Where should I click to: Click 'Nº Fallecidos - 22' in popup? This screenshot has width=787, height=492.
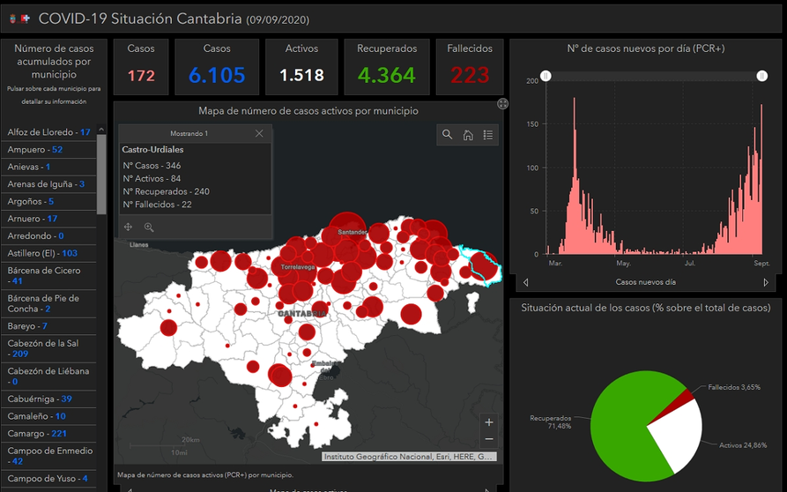(x=157, y=205)
